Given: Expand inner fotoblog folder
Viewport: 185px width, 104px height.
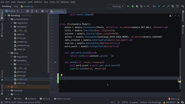Looking at the screenshot, I should click(8, 90).
